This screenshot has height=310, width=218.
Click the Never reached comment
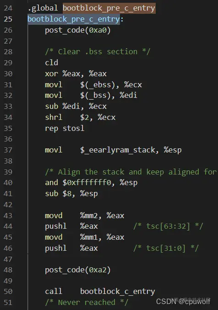click(x=87, y=303)
